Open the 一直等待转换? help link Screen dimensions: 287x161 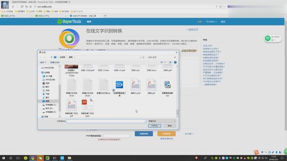point(210,85)
